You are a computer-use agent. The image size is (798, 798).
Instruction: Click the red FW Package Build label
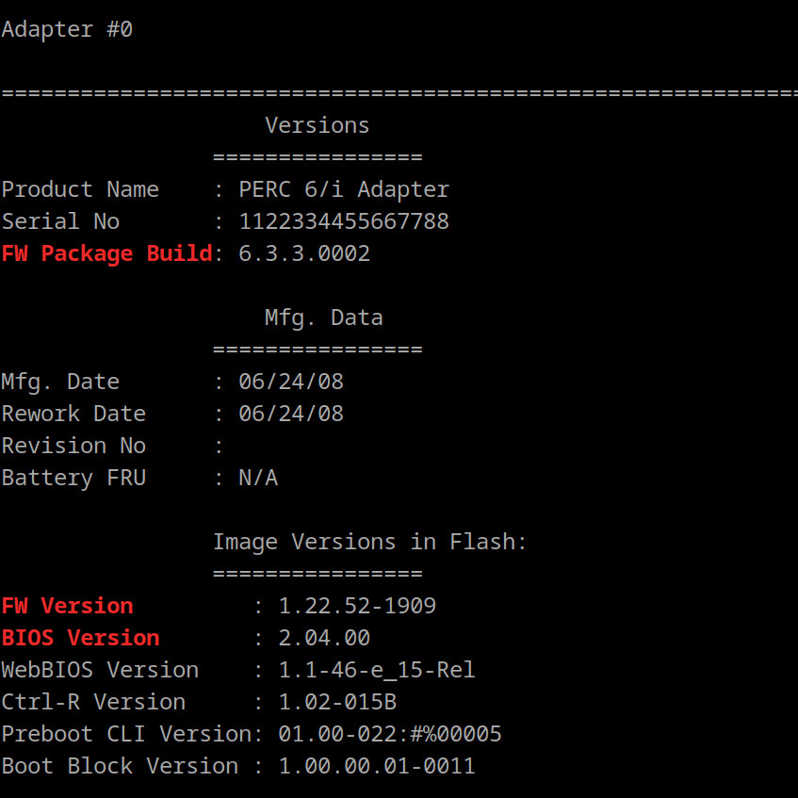(x=106, y=253)
